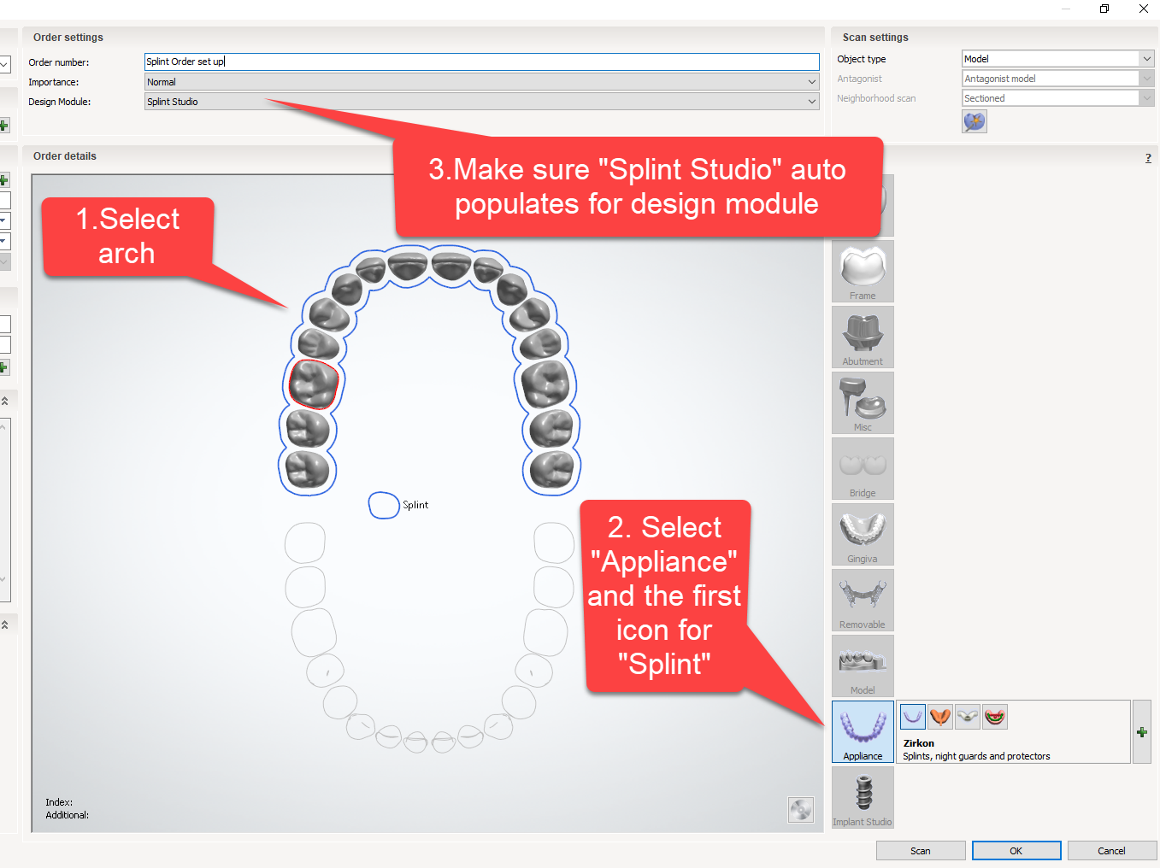Select the Frame order type icon

click(x=862, y=271)
